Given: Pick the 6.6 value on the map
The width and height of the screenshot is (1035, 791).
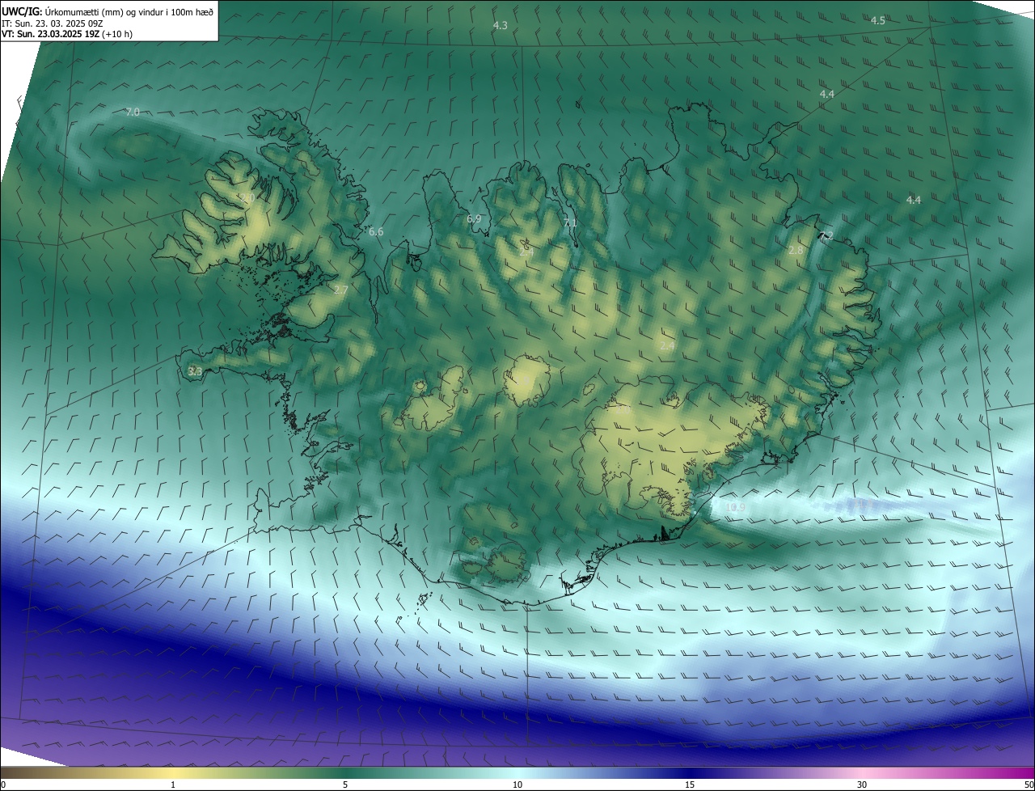Looking at the screenshot, I should (x=376, y=232).
